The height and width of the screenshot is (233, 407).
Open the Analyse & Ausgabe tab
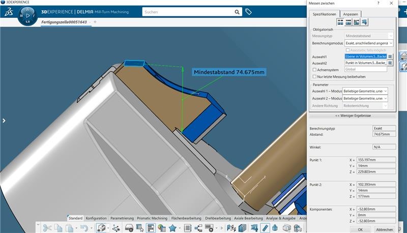pyautogui.click(x=281, y=218)
